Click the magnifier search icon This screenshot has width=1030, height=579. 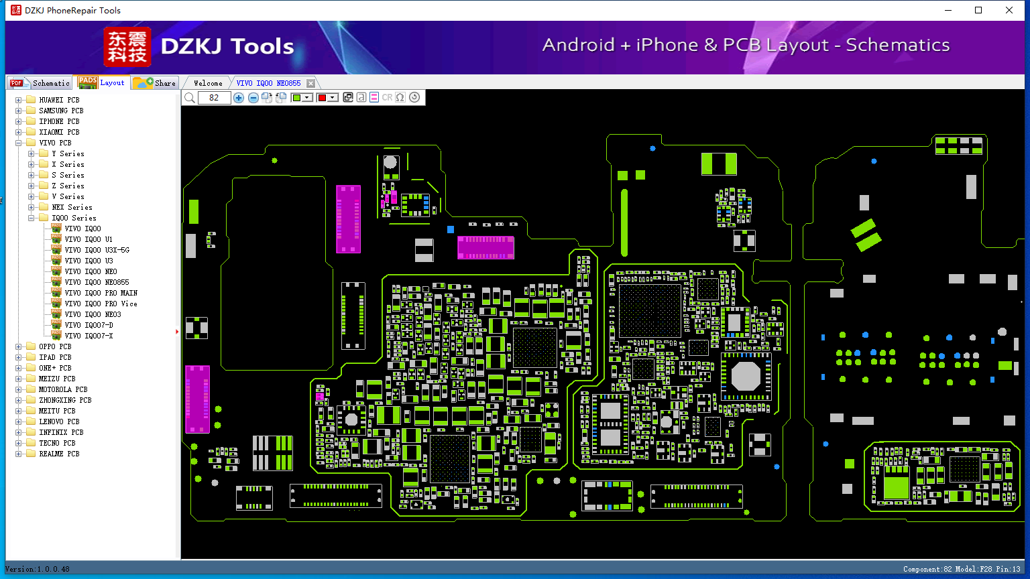point(190,98)
